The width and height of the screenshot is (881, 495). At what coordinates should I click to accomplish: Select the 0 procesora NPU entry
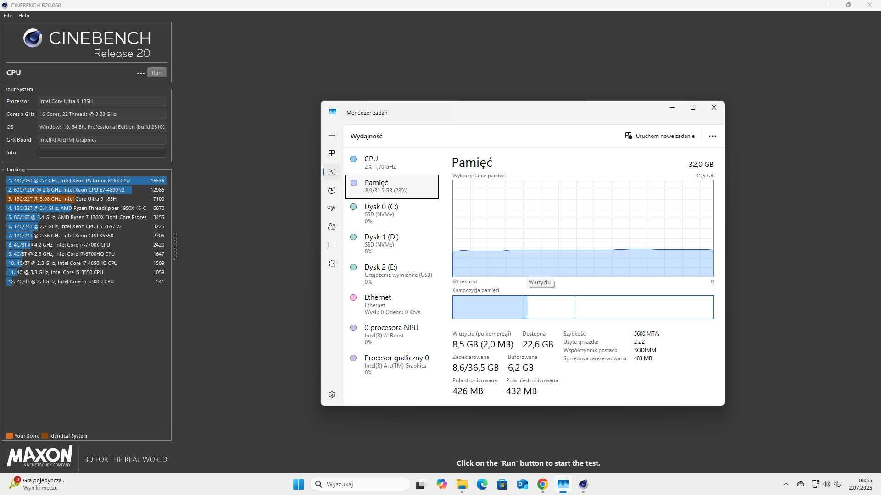click(392, 335)
